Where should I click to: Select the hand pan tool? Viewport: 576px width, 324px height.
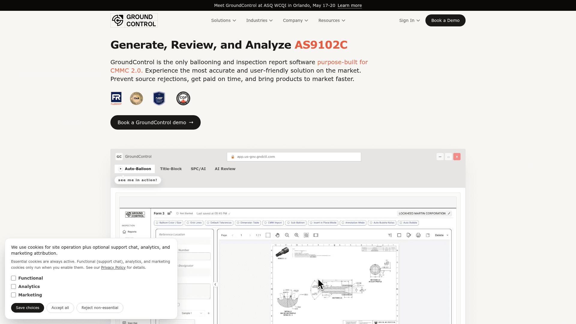coord(277,235)
